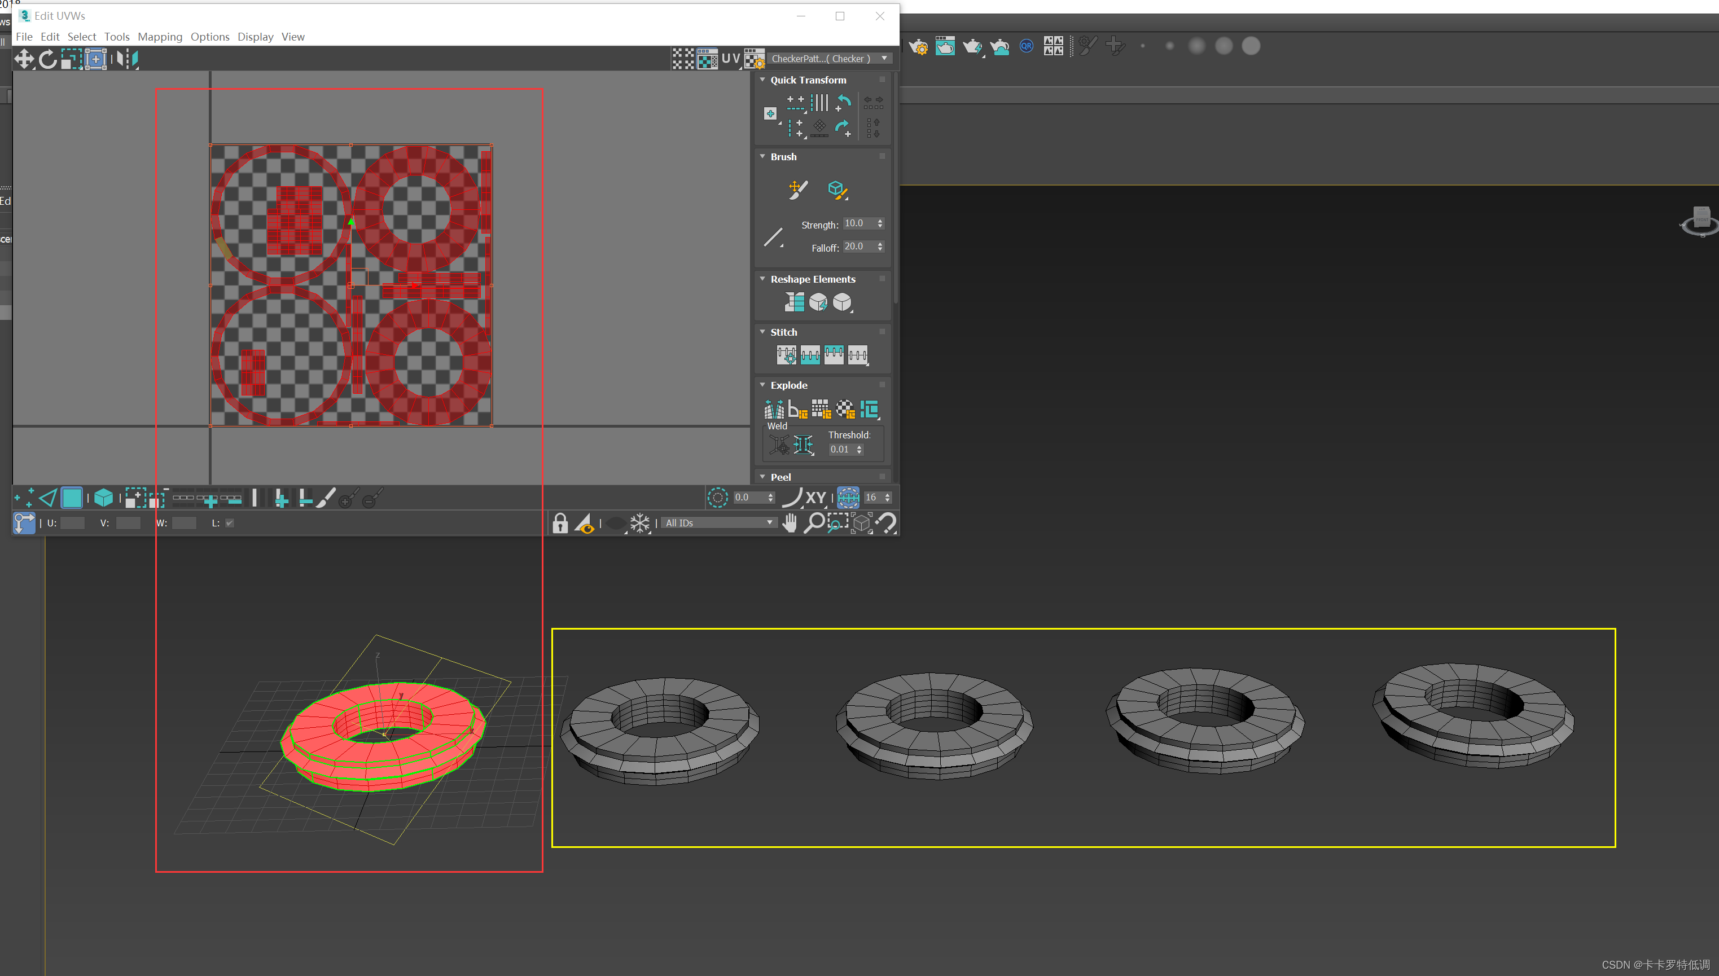Open the Tools menu
Viewport: 1719px width, 976px height.
[x=117, y=37]
